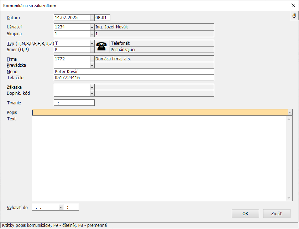The image size is (299, 229).
Task: Open the Doplnk. kód lookup button
Action: [x=92, y=93]
